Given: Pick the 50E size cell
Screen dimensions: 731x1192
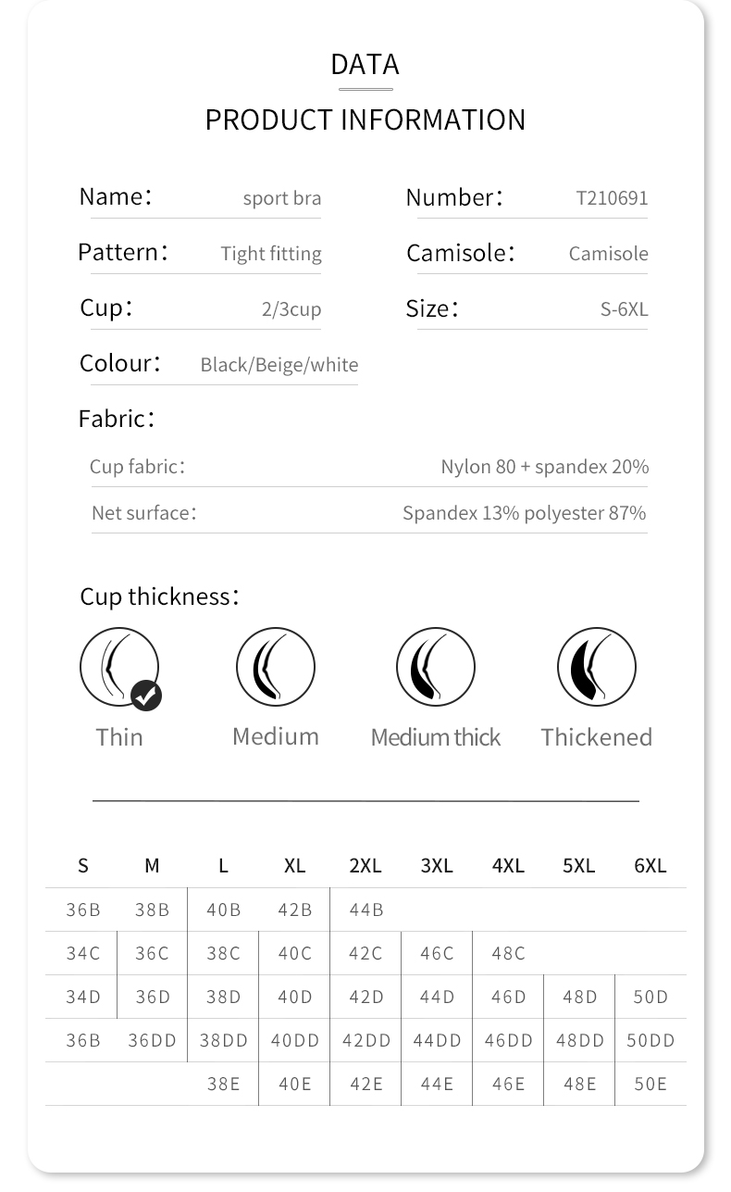Looking at the screenshot, I should coord(650,1084).
